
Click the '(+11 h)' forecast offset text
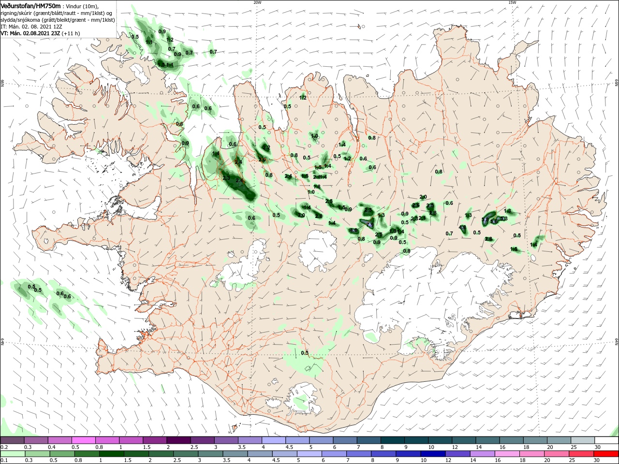click(x=71, y=33)
